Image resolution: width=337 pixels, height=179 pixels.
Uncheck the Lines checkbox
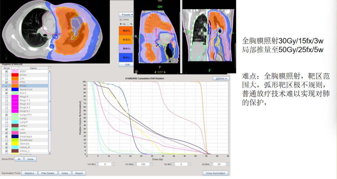click(121, 19)
